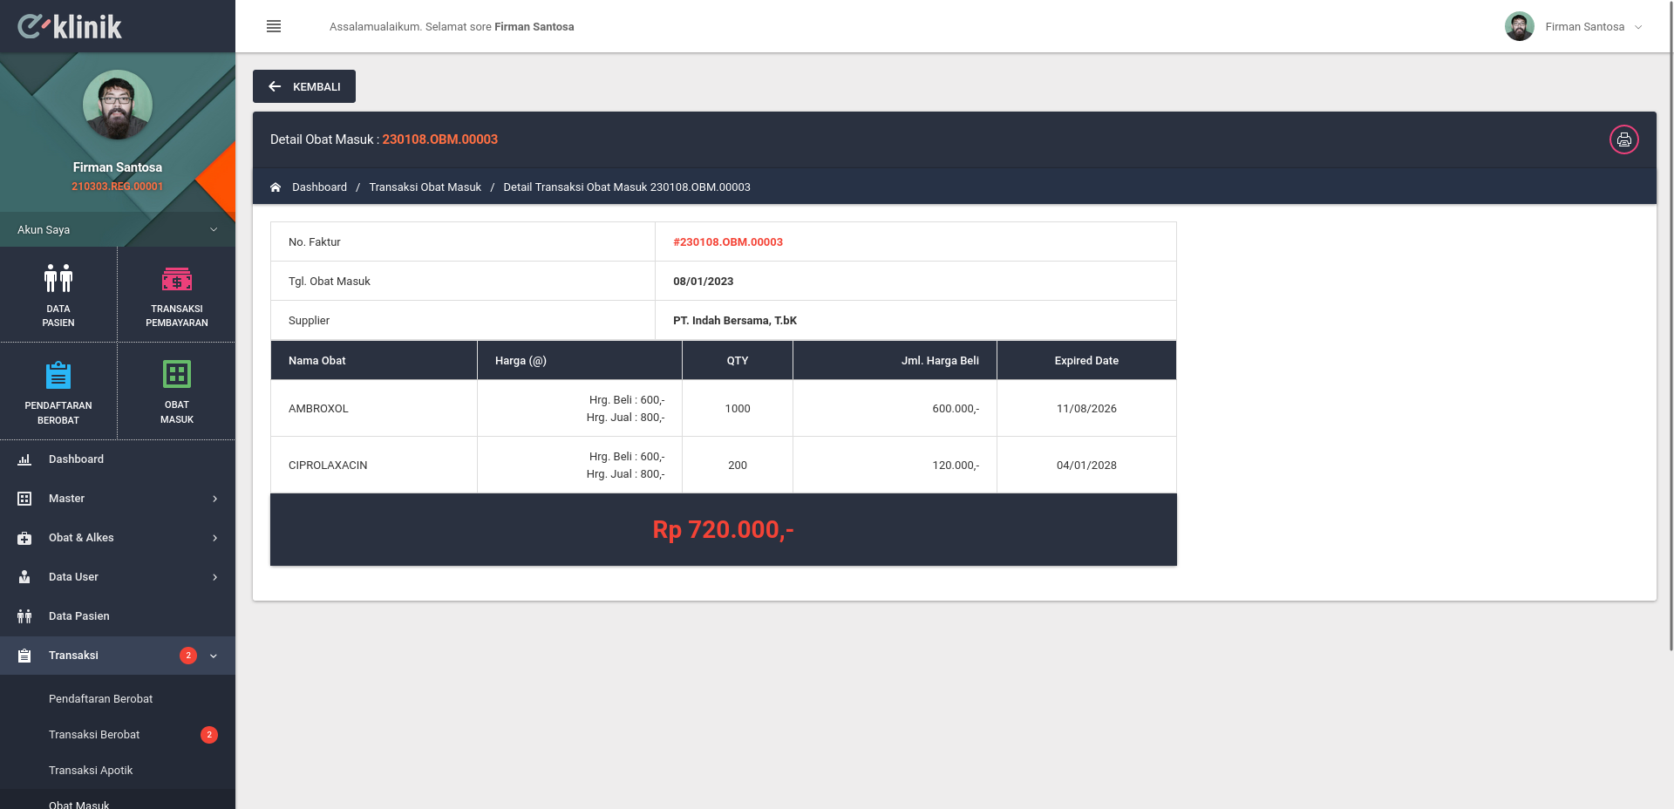Go to Dashboard in sidebar
Image resolution: width=1674 pixels, height=809 pixels.
click(118, 459)
